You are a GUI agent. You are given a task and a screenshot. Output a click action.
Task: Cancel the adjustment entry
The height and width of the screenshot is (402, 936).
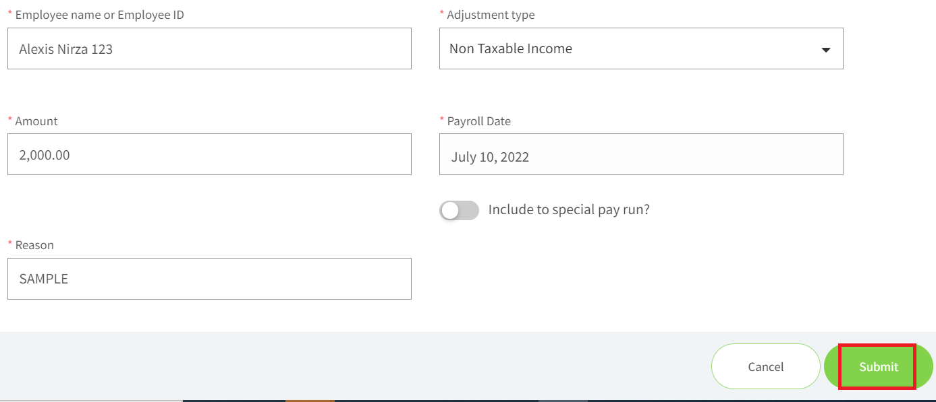(x=766, y=366)
